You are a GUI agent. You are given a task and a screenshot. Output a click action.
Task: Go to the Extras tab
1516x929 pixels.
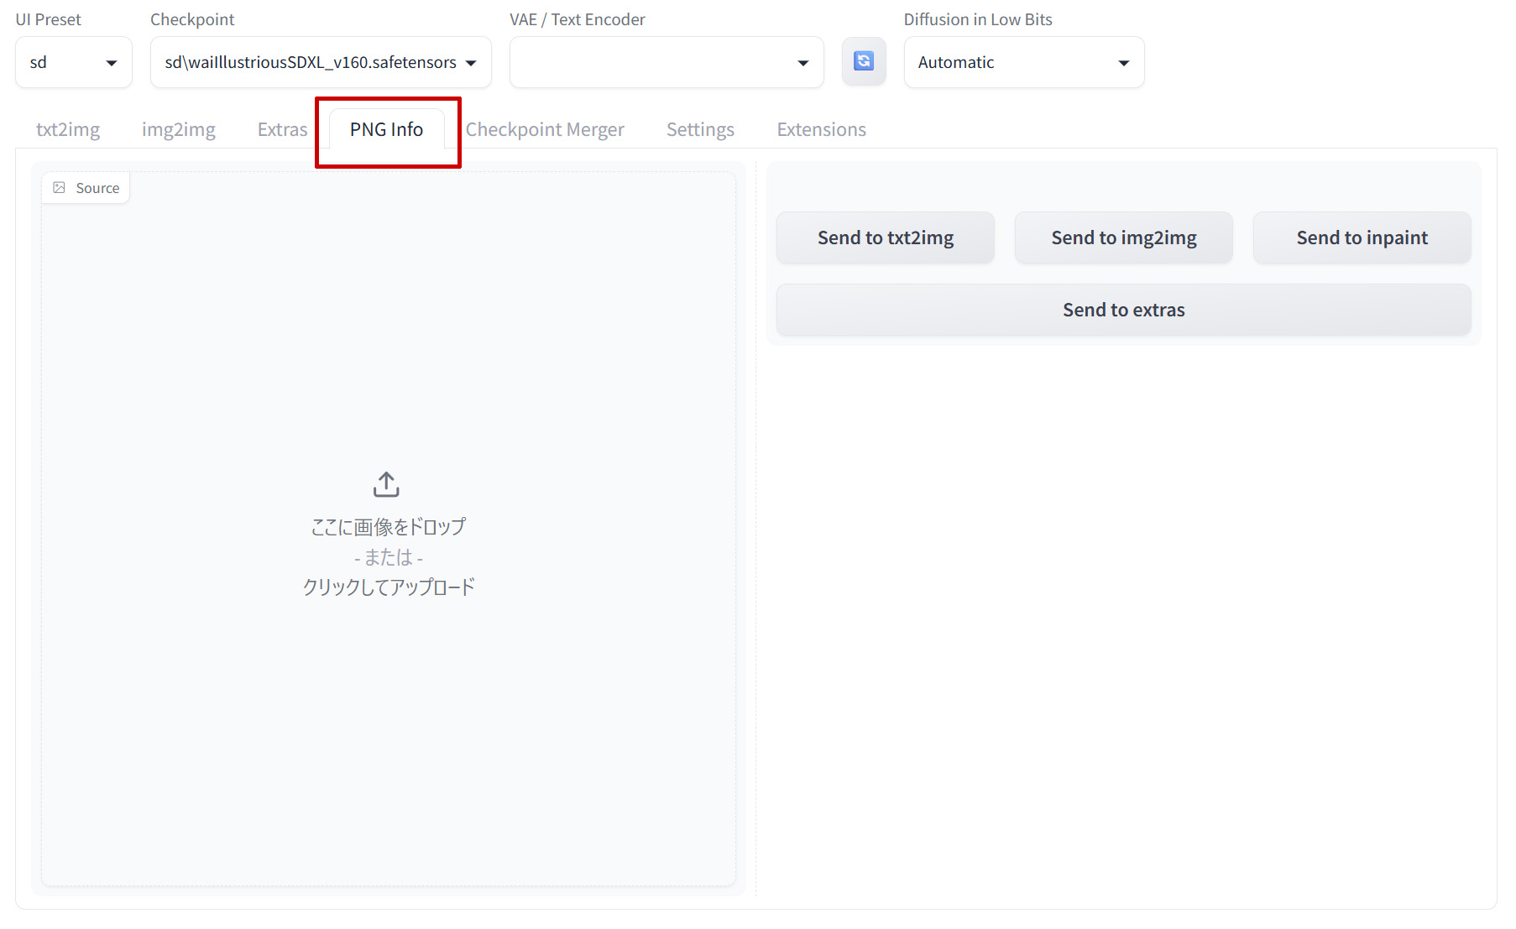coord(282,129)
